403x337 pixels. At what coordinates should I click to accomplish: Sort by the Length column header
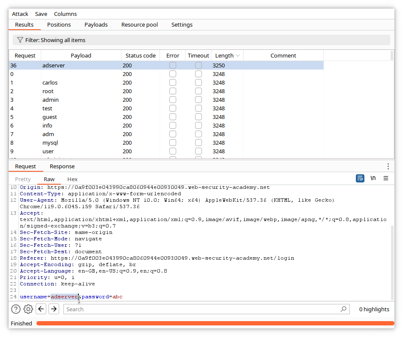coord(224,55)
